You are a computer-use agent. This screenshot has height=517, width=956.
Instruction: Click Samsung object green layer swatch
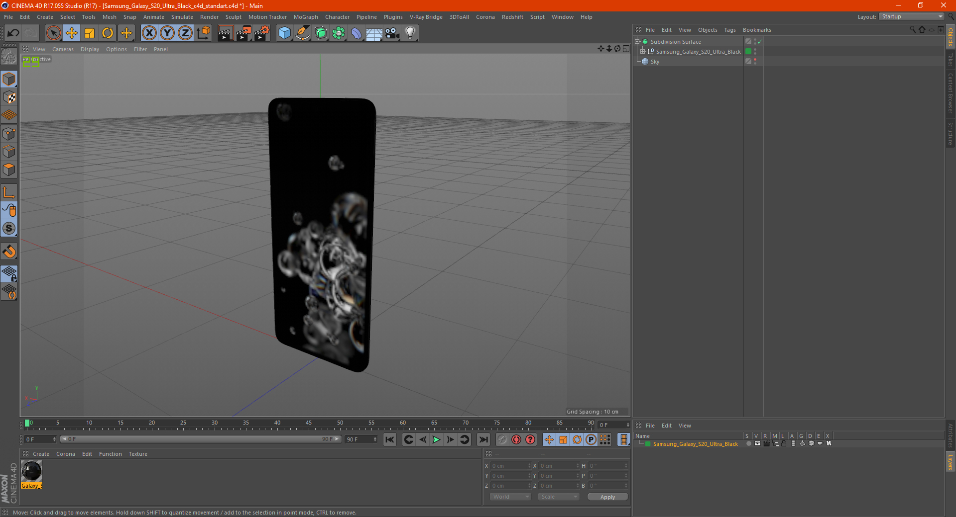tap(748, 52)
